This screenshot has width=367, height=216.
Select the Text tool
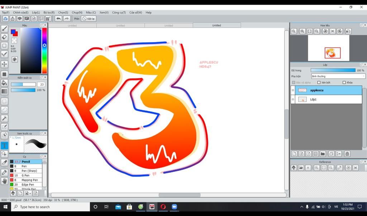tap(4, 145)
